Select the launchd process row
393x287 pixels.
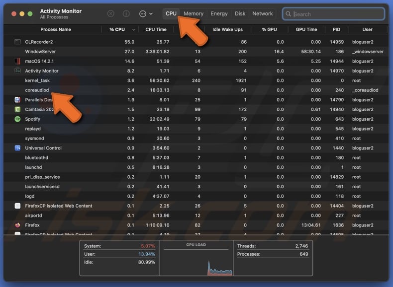pos(196,167)
